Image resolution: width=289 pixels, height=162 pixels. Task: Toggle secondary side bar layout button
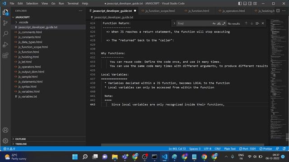click(250, 4)
